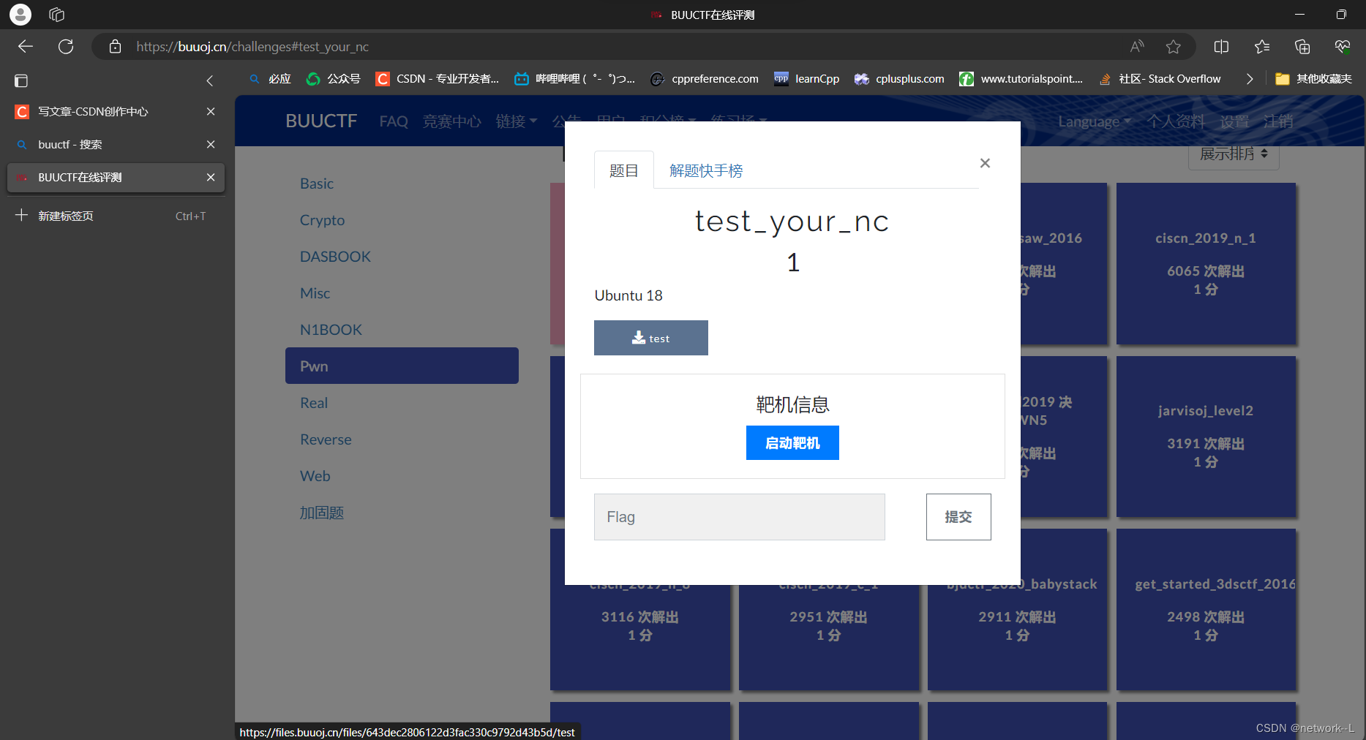The width and height of the screenshot is (1366, 740).
Task: Open the cplusplus.com bookmark
Action: (899, 79)
